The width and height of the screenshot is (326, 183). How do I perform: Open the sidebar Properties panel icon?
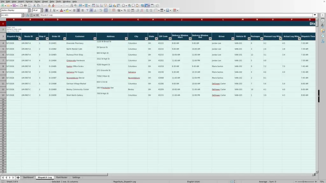tap(323, 20)
